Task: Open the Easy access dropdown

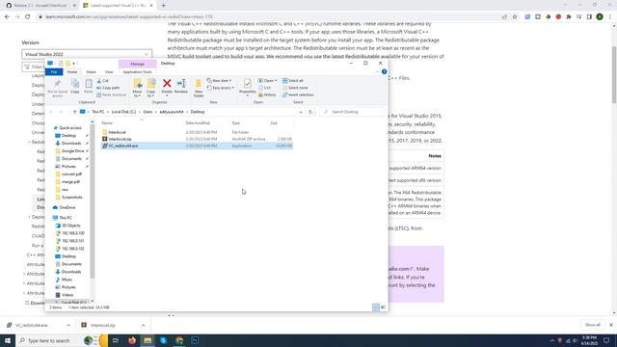Action: point(221,88)
